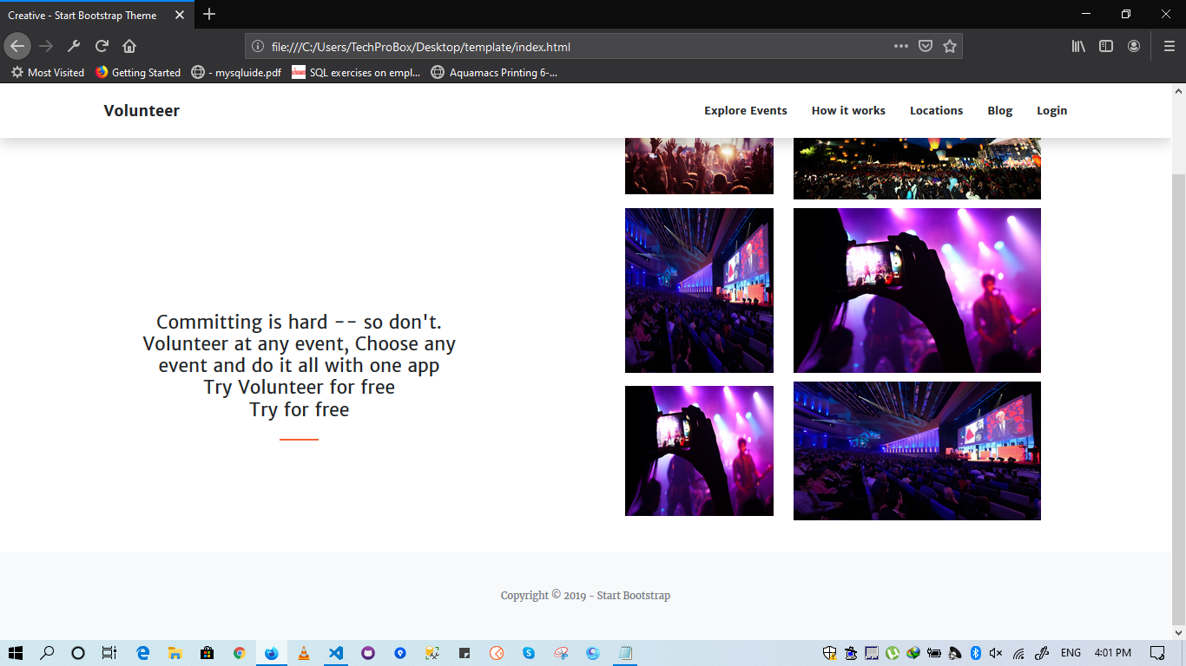Screen dimensions: 1186x666
Task: Open the Blog page
Action: click(x=1000, y=110)
